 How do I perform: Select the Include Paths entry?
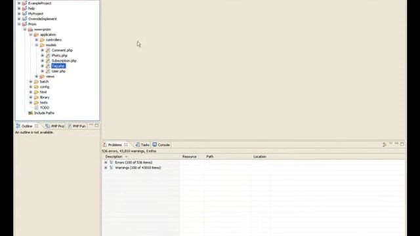coord(44,113)
